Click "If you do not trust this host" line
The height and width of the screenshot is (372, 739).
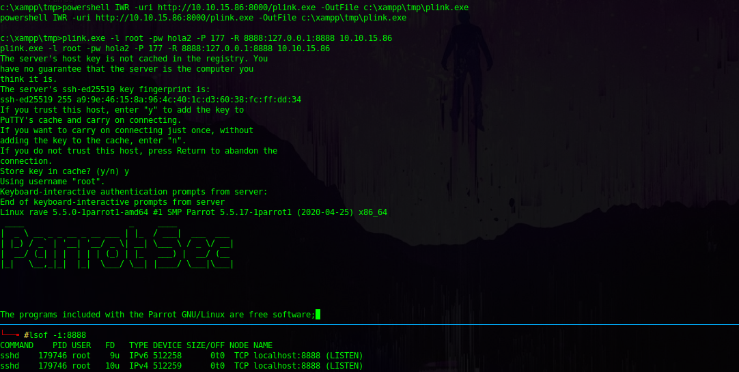(x=139, y=151)
